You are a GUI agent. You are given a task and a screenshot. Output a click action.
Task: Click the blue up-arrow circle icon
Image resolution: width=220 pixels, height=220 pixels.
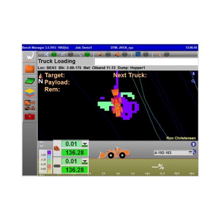click(x=193, y=144)
